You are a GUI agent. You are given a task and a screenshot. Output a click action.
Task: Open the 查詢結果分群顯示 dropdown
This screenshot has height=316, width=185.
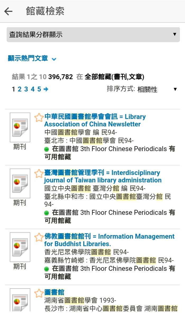[x=93, y=35]
